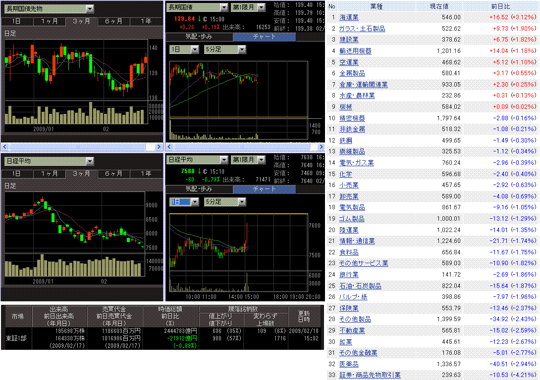Open the 輸送用機器 sector link
This screenshot has width=540, height=380.
355,51
